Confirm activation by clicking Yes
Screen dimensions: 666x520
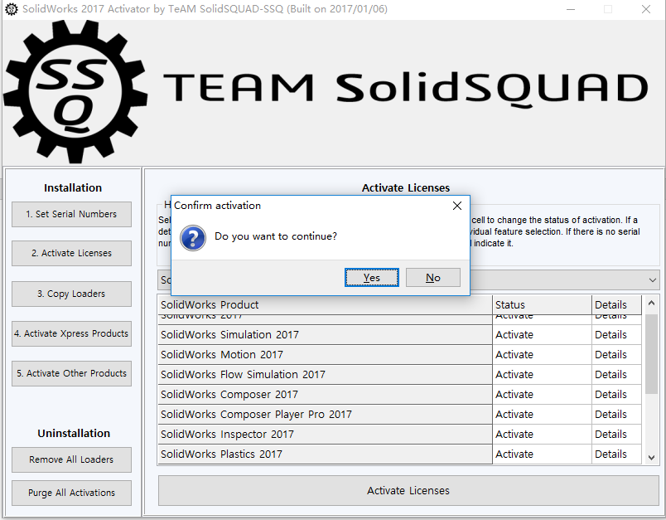372,278
